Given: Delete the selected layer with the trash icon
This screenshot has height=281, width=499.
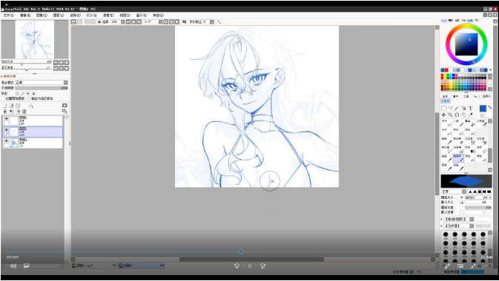Looking at the screenshot, I should 24,112.
